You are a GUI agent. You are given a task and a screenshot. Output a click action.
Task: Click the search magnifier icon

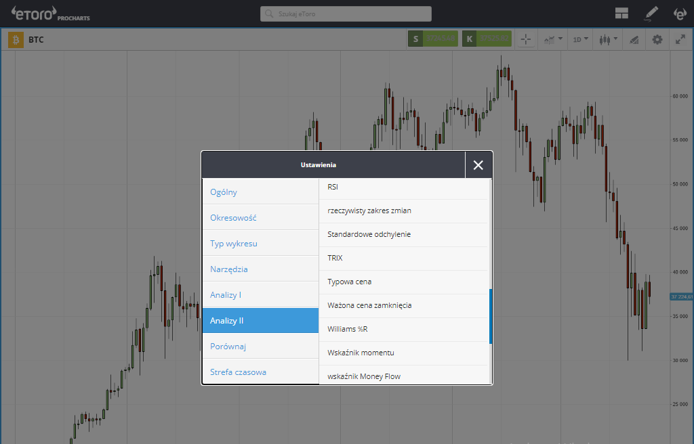point(268,14)
